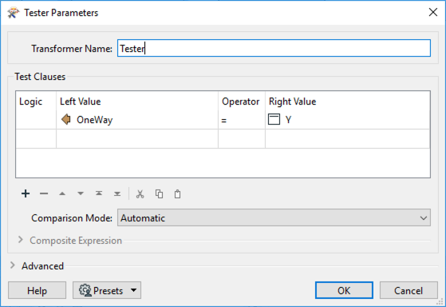This screenshot has width=446, height=307.
Task: Click the gear icon on the Presets button
Action: click(x=85, y=290)
